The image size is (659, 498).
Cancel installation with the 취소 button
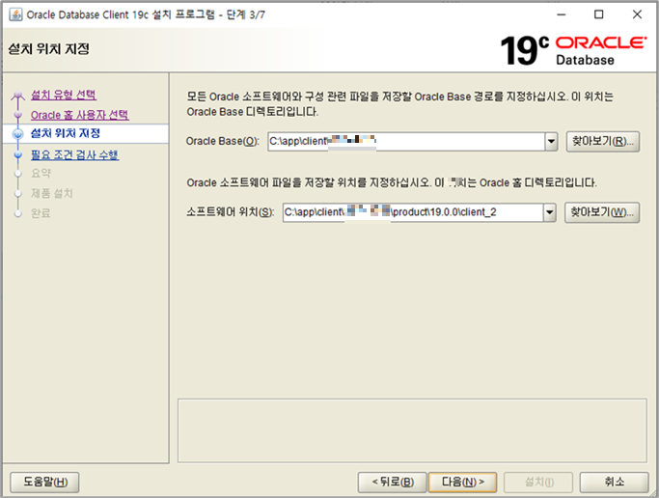coord(614,482)
